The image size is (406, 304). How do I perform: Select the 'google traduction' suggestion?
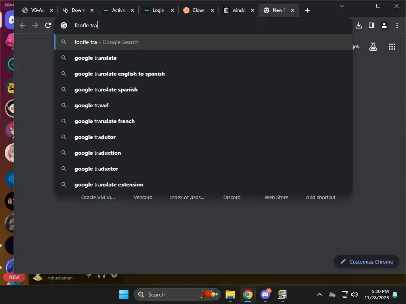pos(203,153)
